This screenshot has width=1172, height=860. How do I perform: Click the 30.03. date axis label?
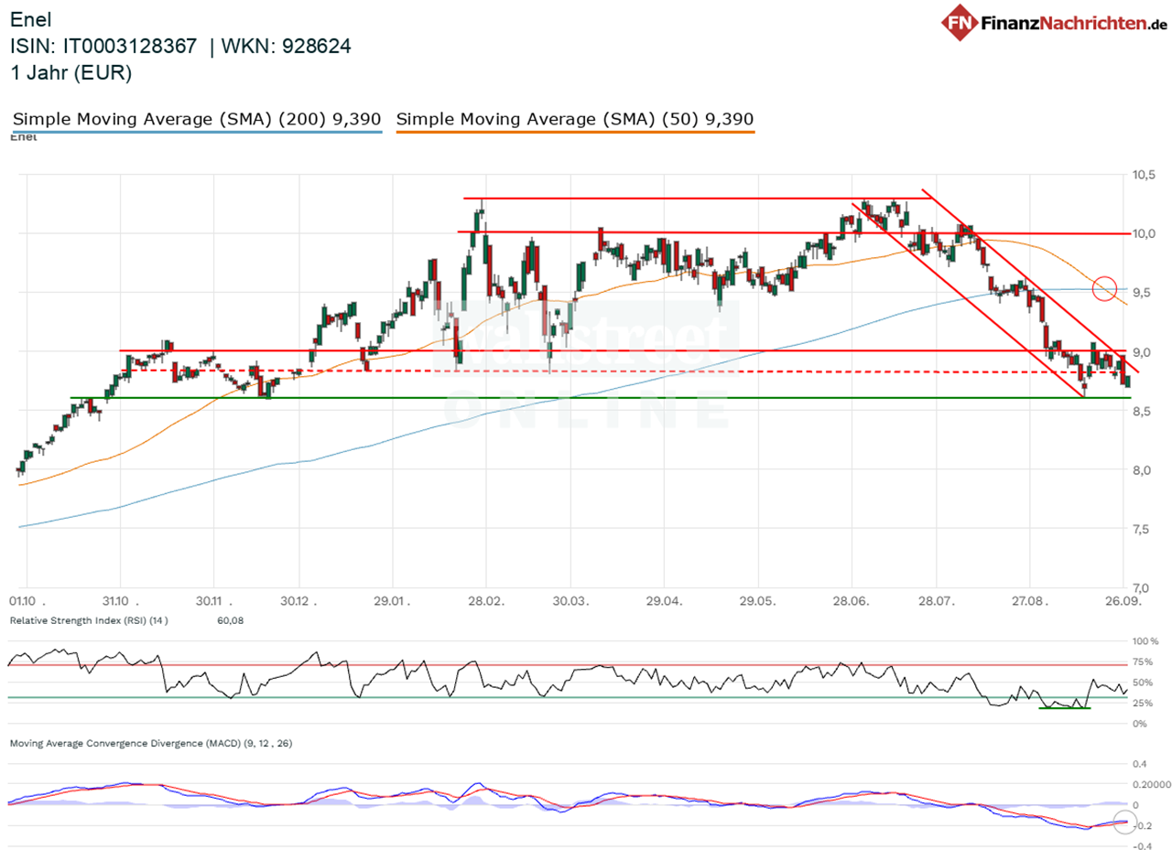[570, 602]
